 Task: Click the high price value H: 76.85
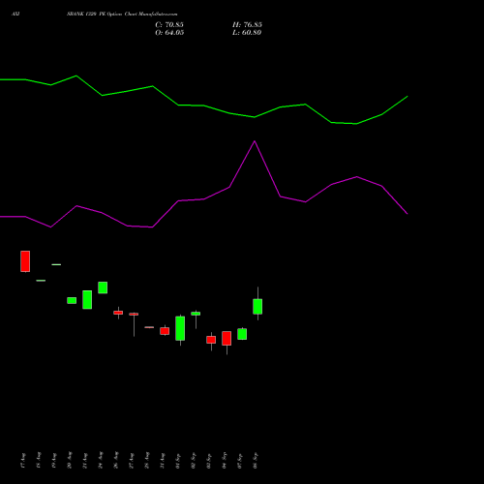click(x=247, y=25)
